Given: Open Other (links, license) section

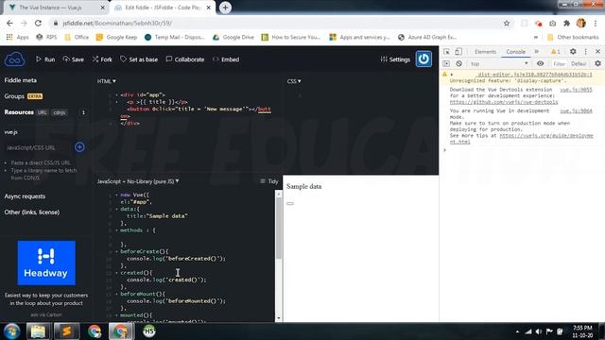Looking at the screenshot, I should click(32, 212).
